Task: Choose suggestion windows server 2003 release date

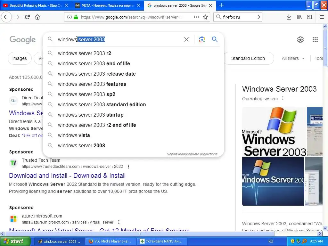Action: (133, 74)
